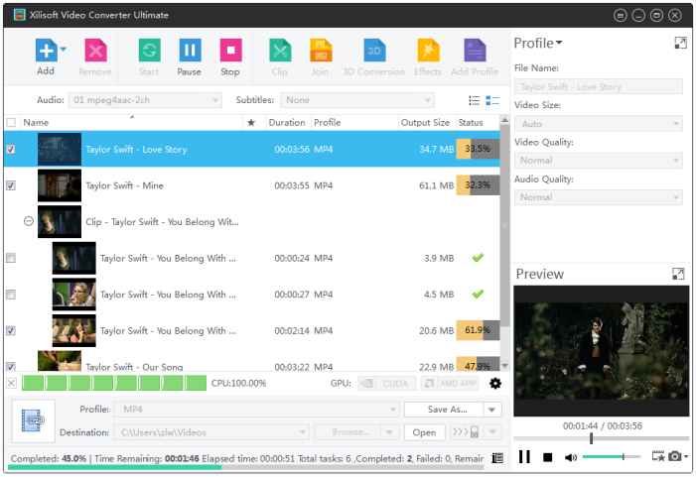696x477 pixels.
Task: Open the Profile panel header menu
Action: [538, 44]
